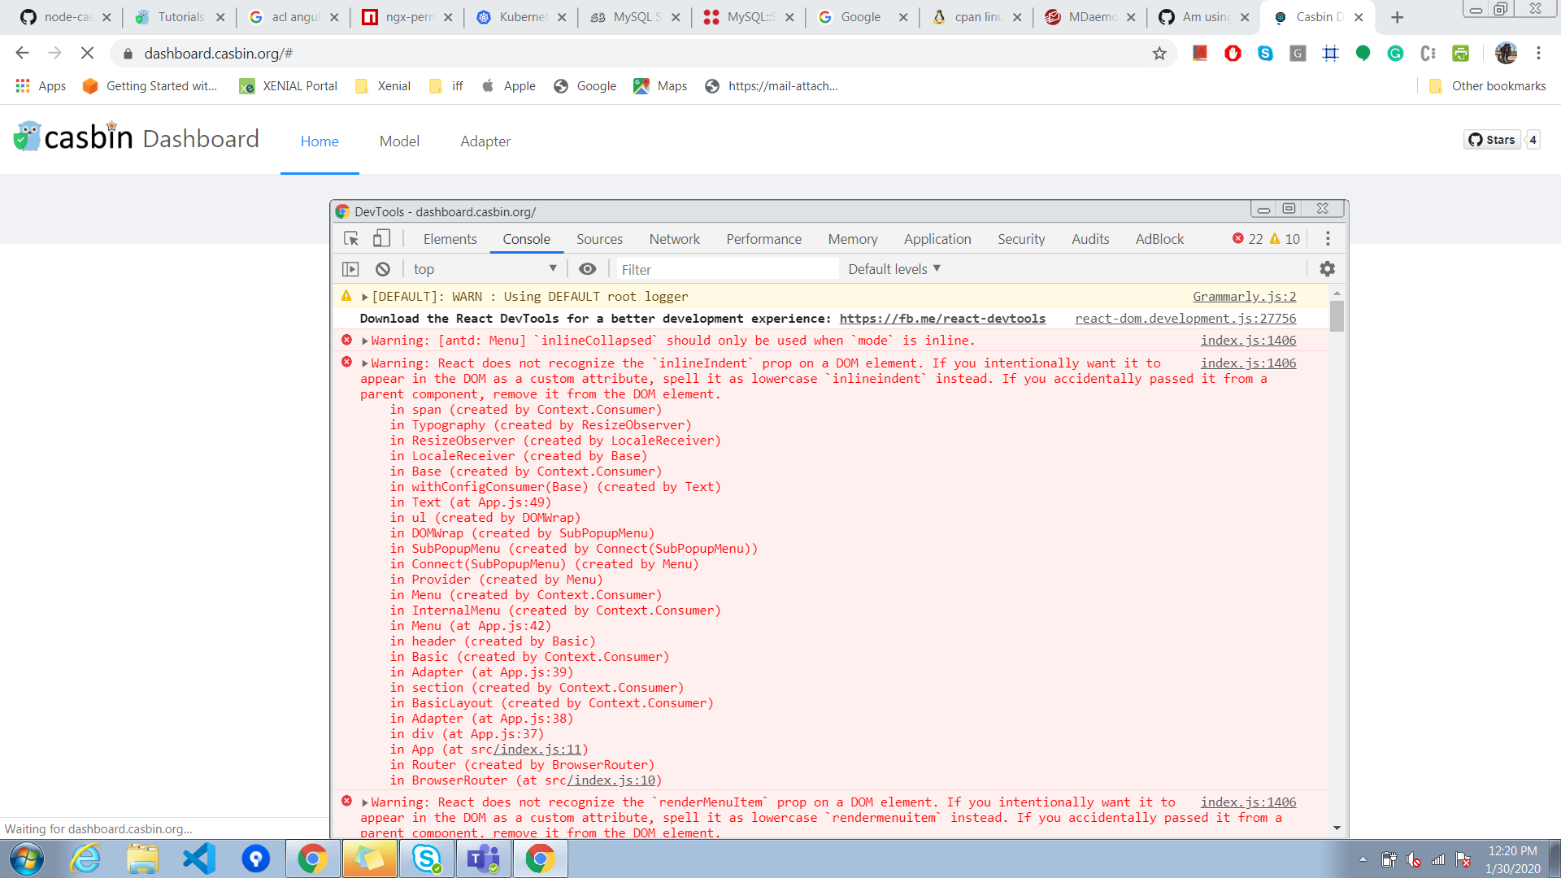Click the console Filter input field

724,268
